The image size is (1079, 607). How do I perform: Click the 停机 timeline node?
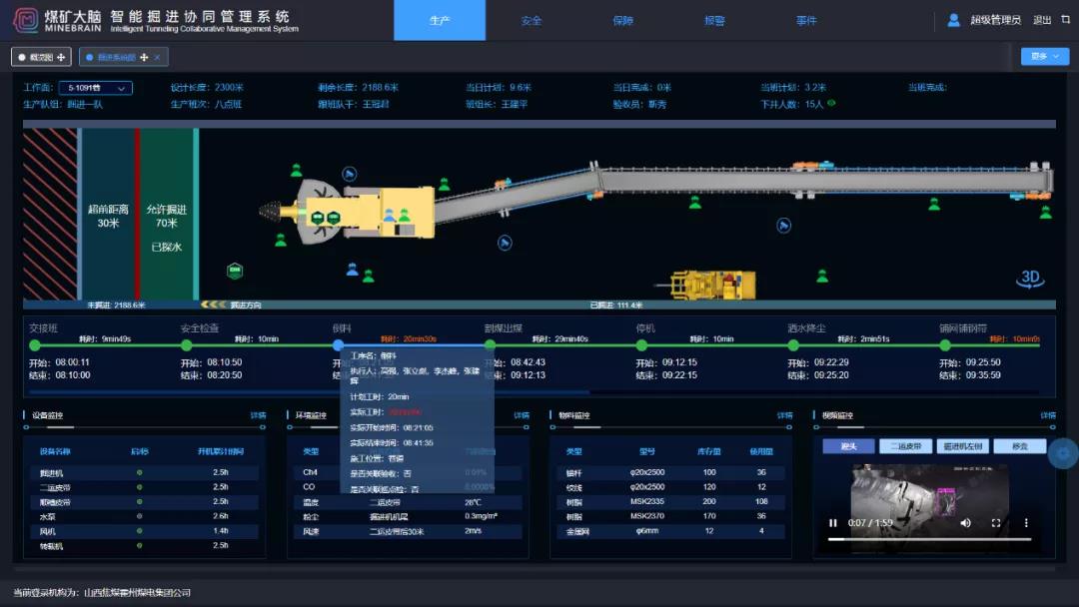641,345
